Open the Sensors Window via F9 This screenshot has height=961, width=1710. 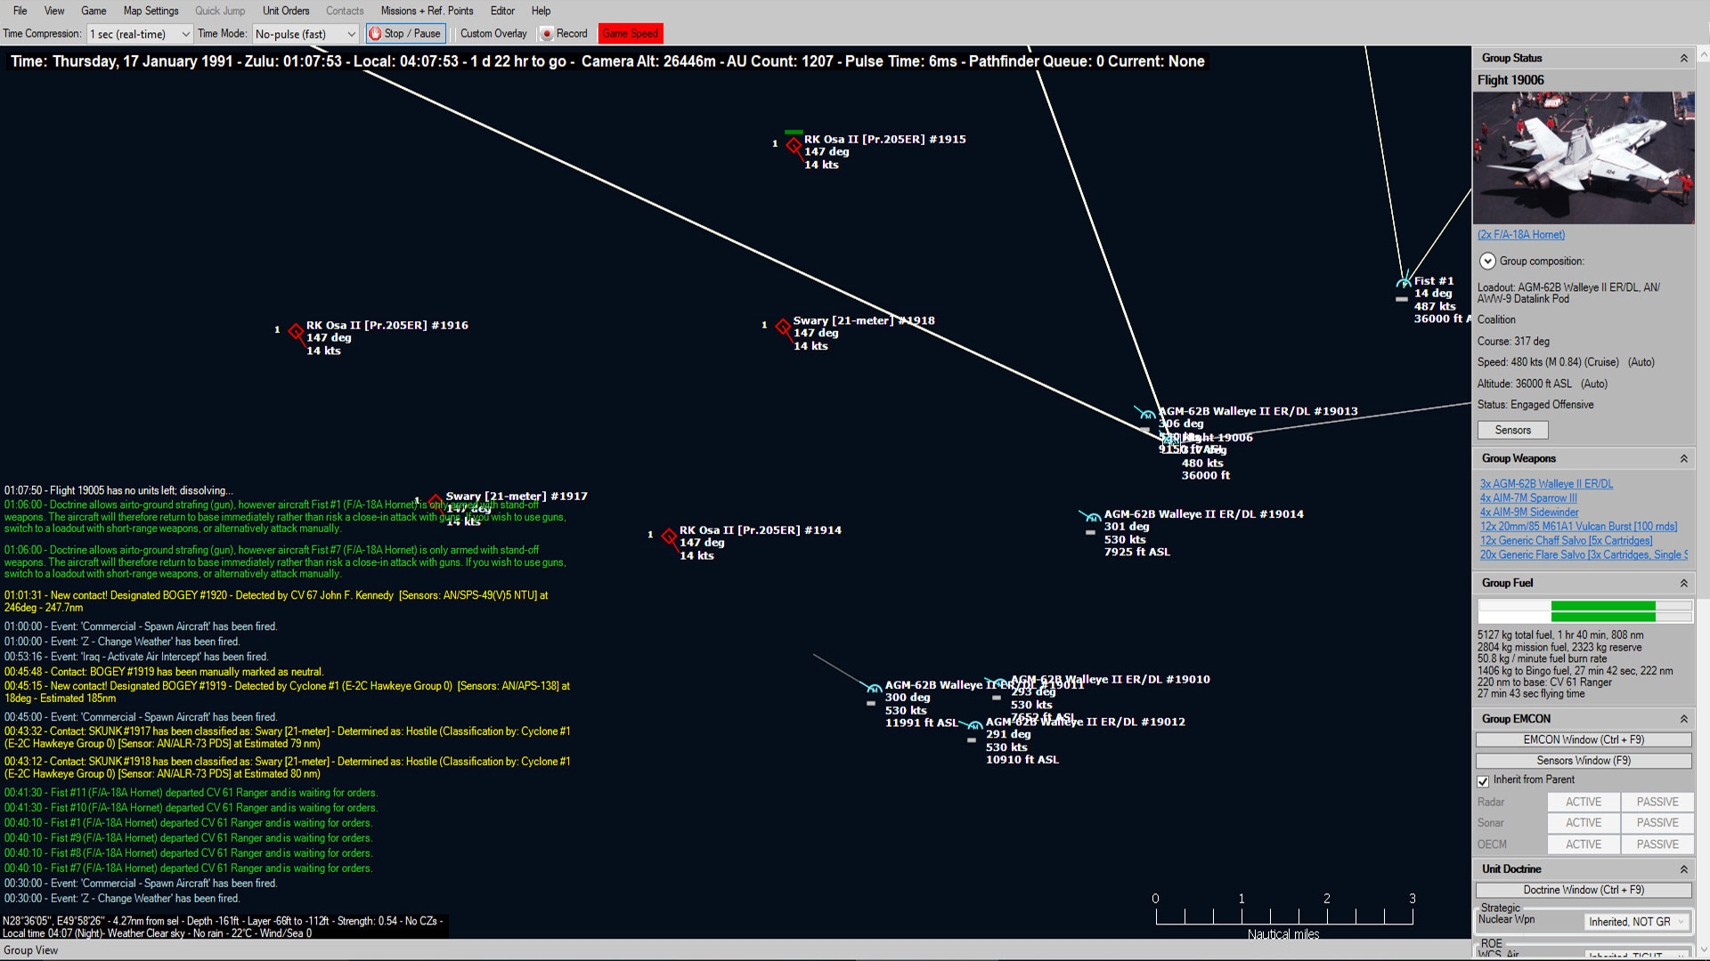[1584, 759]
